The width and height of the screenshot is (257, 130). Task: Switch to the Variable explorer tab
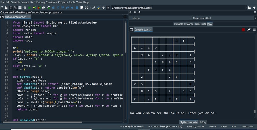pyautogui.click(x=183, y=24)
